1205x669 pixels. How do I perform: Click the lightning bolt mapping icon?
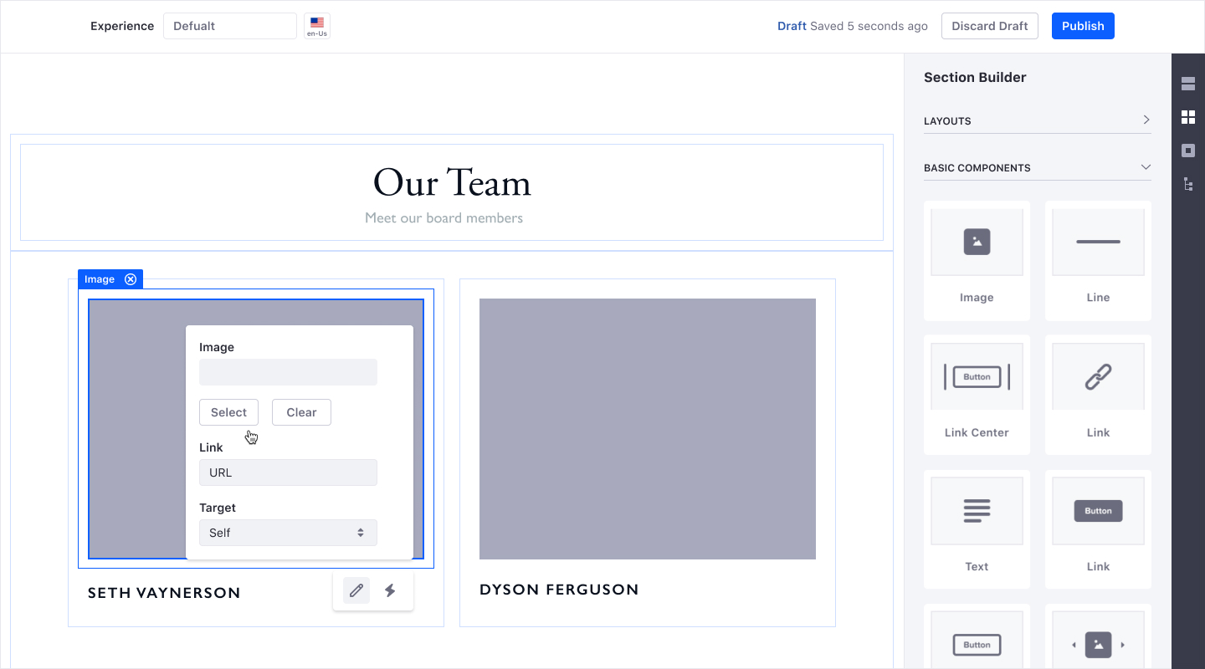click(x=390, y=591)
